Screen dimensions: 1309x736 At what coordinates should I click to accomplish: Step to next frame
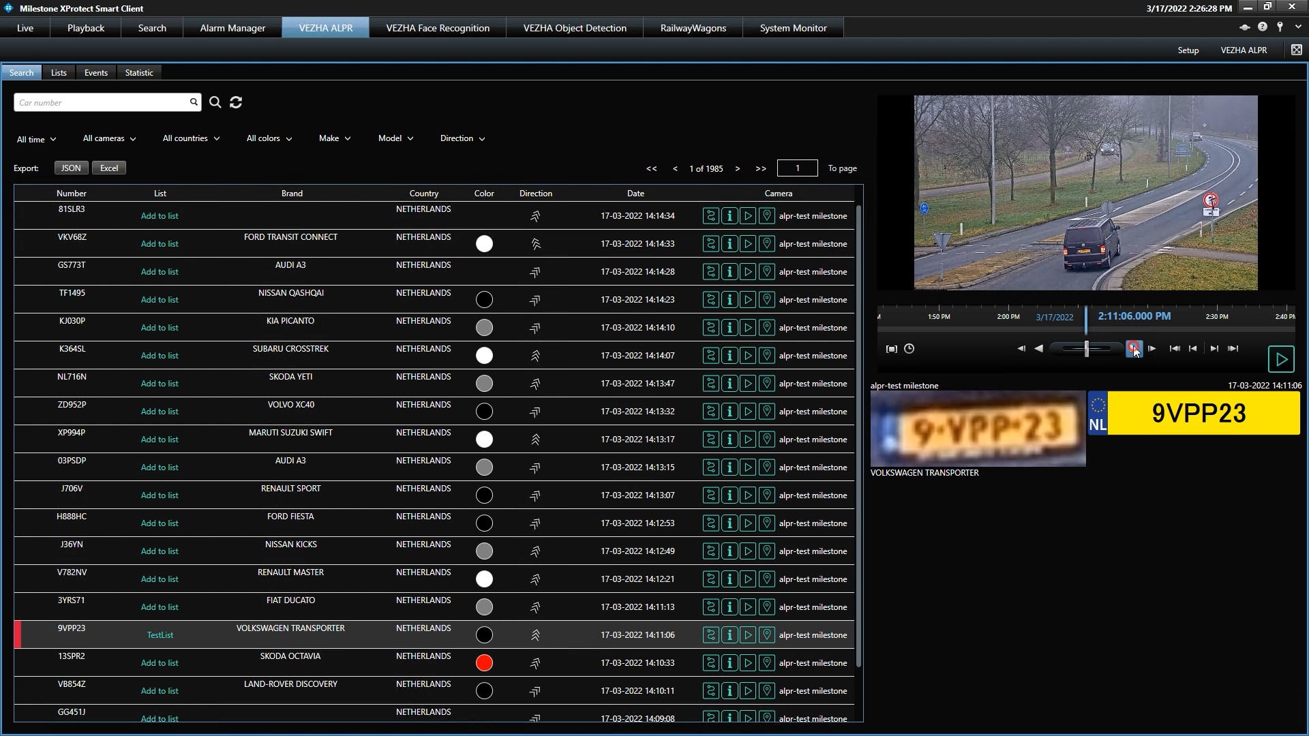click(1152, 348)
